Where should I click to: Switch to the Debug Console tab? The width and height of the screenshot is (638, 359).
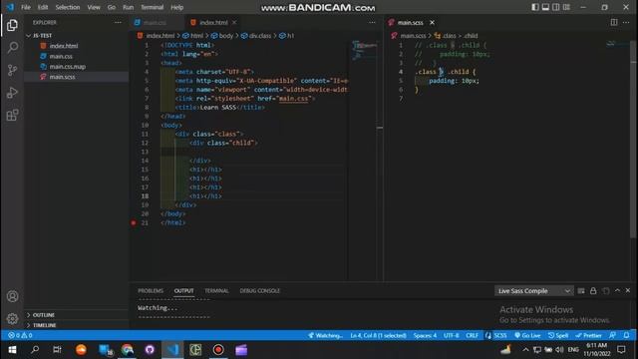(x=259, y=290)
